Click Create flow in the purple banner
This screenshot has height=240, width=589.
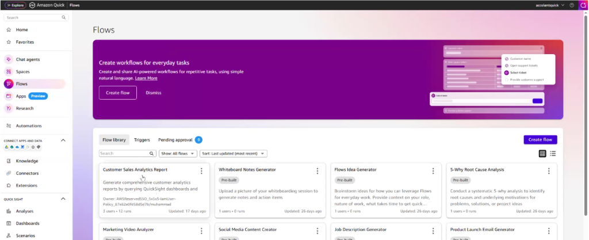[x=118, y=93]
